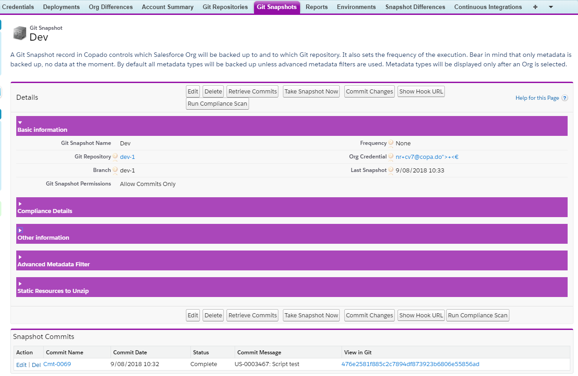Screen dimensions: 578x376
Task: Click the top Show Hook URL button
Action: tap(421, 91)
